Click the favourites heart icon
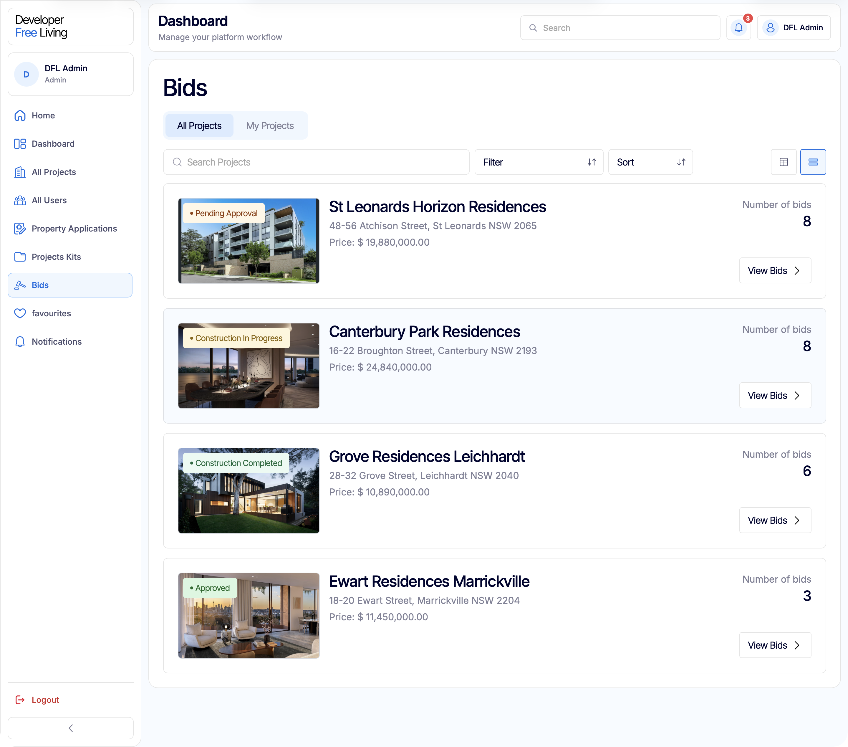Image resolution: width=848 pixels, height=747 pixels. click(x=20, y=313)
